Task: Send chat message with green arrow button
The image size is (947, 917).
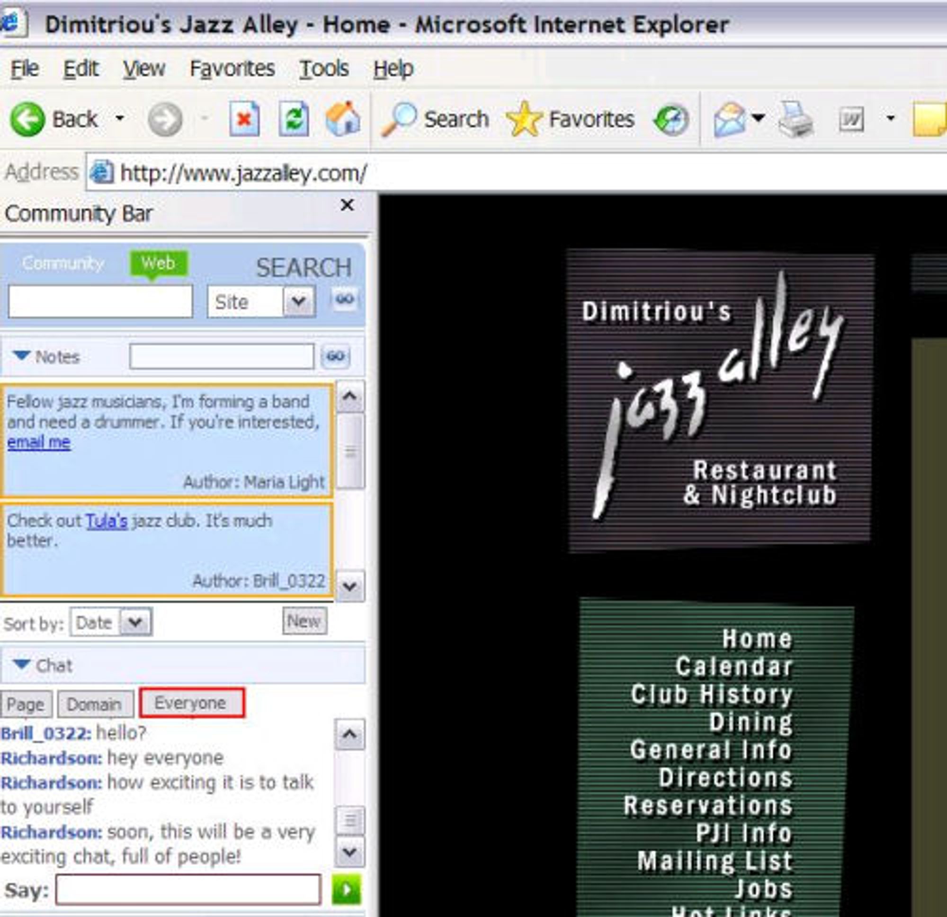Action: point(346,889)
